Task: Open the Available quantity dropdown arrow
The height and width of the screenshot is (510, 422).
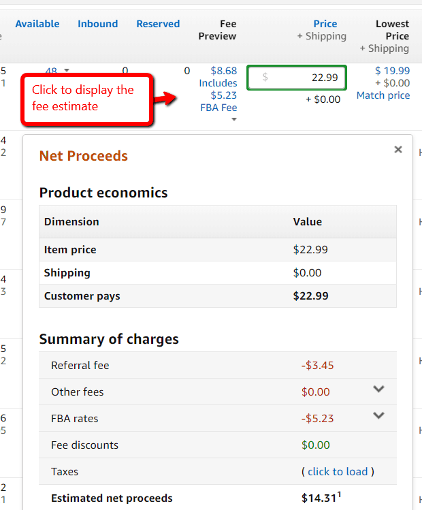Action: [67, 70]
